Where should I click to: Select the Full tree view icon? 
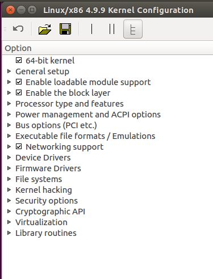point(133,29)
